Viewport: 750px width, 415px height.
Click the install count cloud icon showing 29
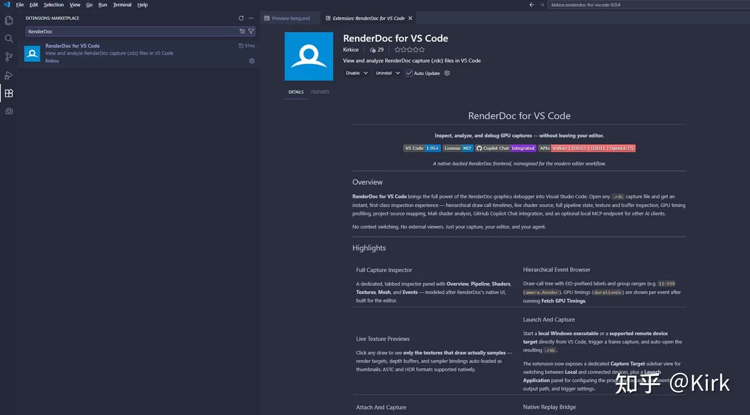[372, 50]
